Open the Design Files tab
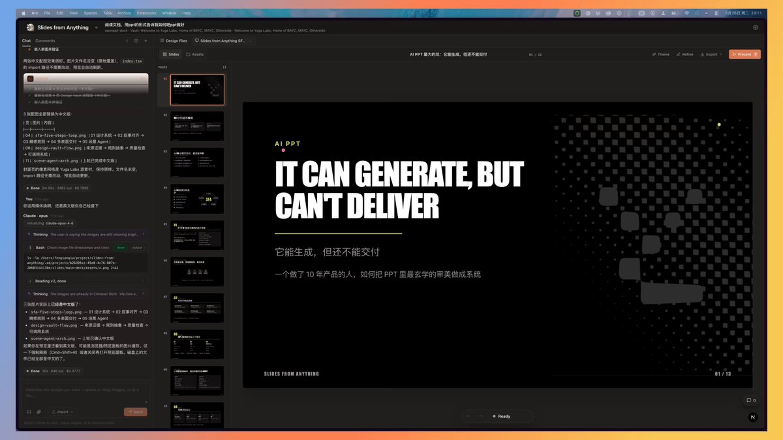This screenshot has width=783, height=440. pyautogui.click(x=174, y=40)
